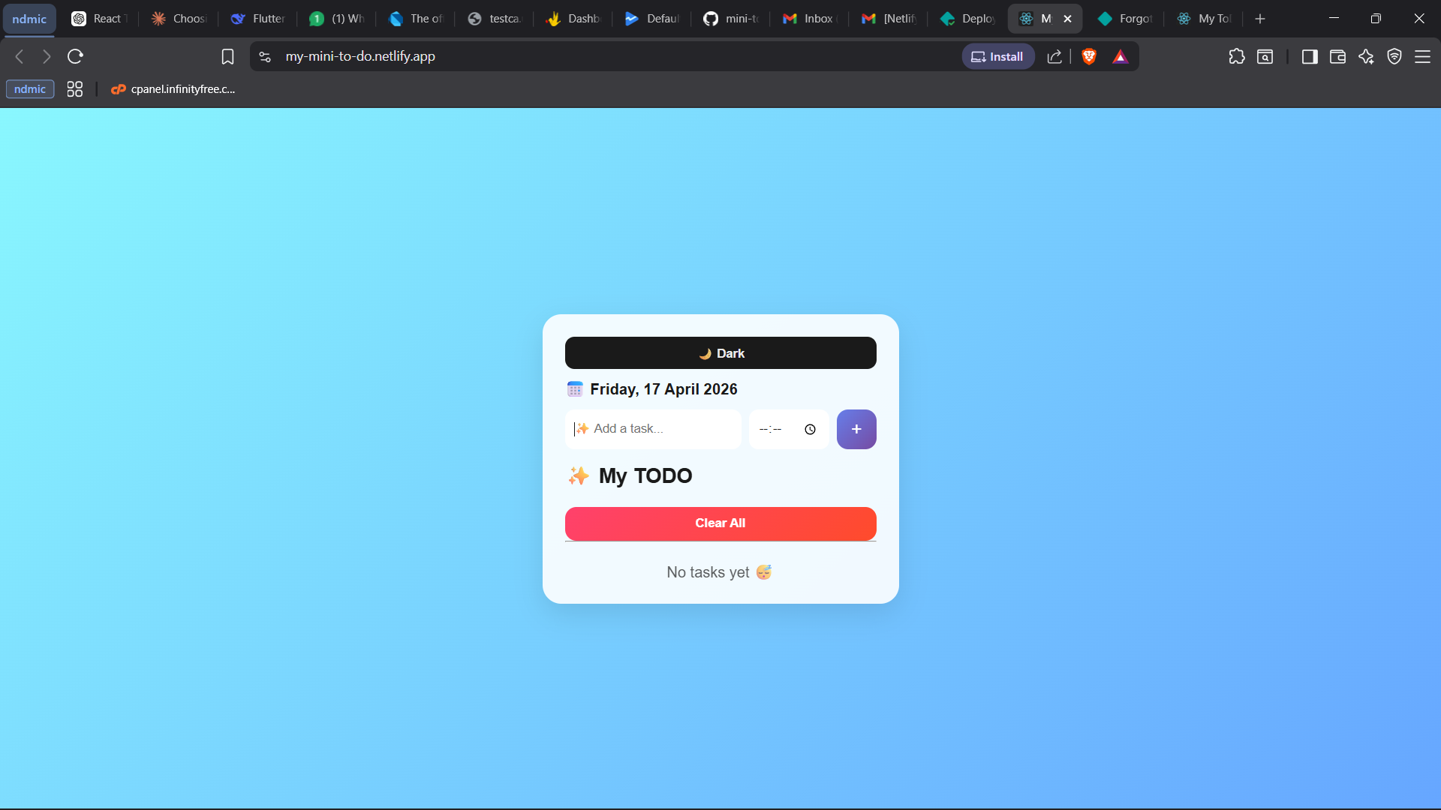The height and width of the screenshot is (810, 1441).
Task: Open the Brave Wallet icon
Action: [x=1337, y=56]
